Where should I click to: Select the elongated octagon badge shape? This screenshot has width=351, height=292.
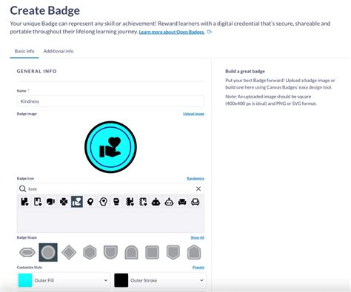(27, 252)
